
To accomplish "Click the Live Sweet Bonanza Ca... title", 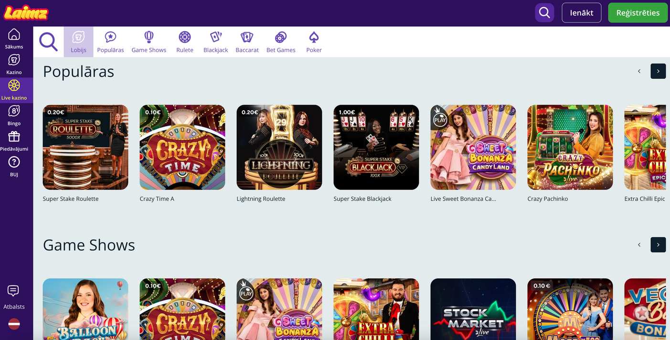I will (463, 199).
